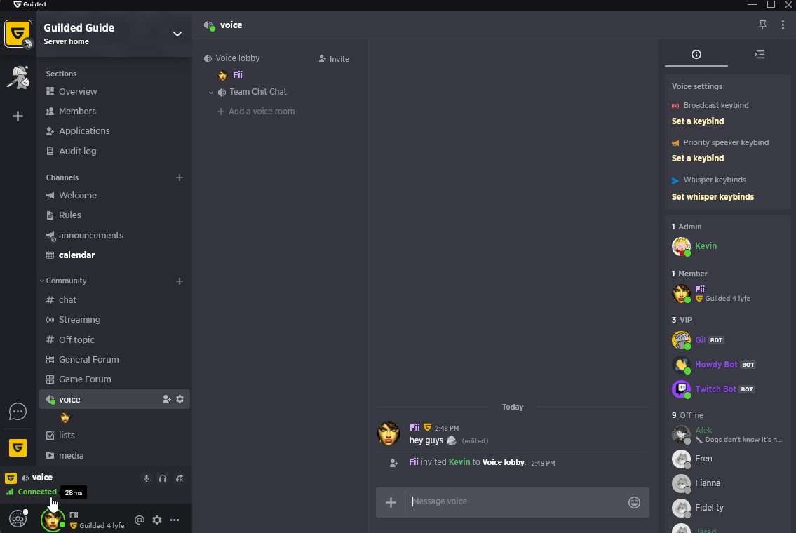Screen dimensions: 796x533
Task: Add a channel with the Community plus icon
Action: click(180, 281)
